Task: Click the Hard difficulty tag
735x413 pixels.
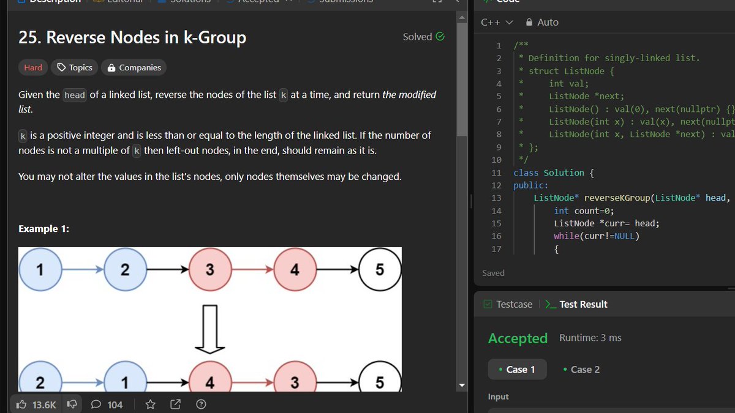Action: point(33,68)
